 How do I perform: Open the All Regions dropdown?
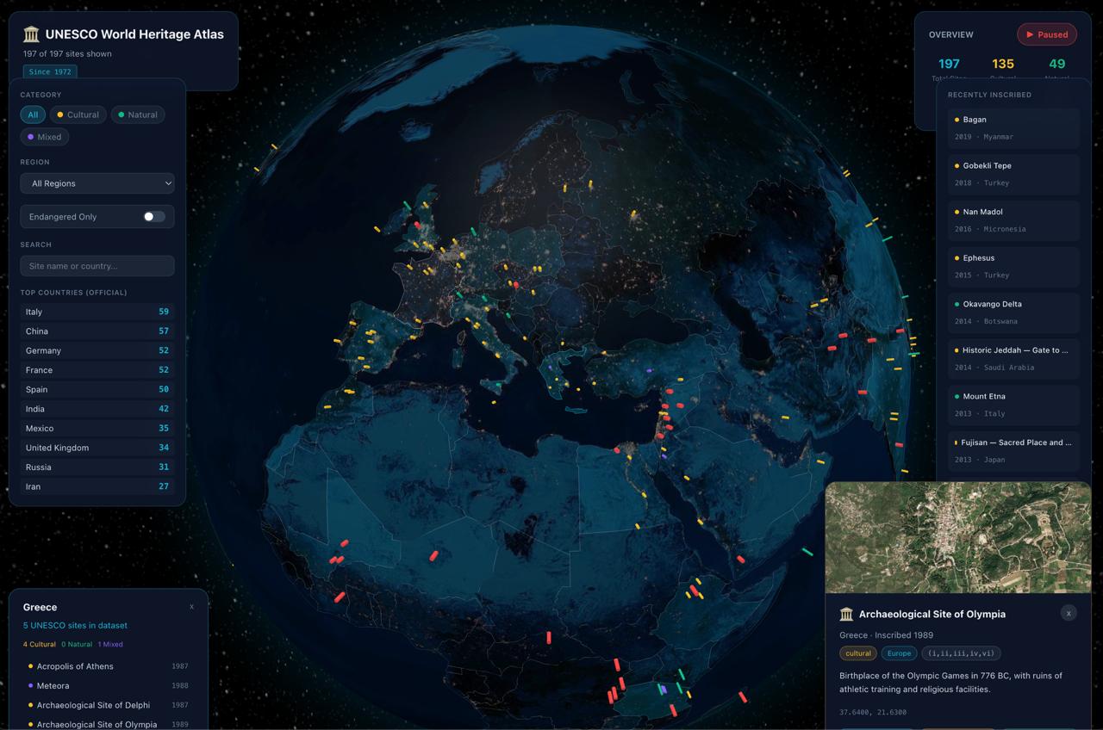click(97, 183)
